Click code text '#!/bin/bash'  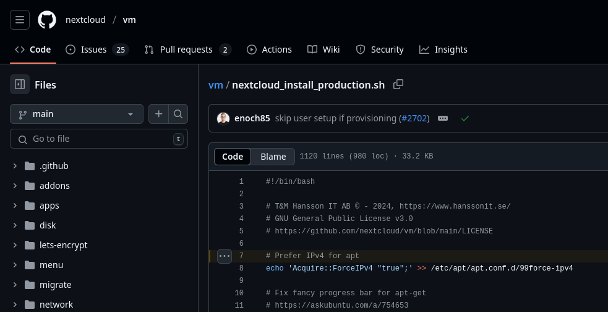coord(291,181)
